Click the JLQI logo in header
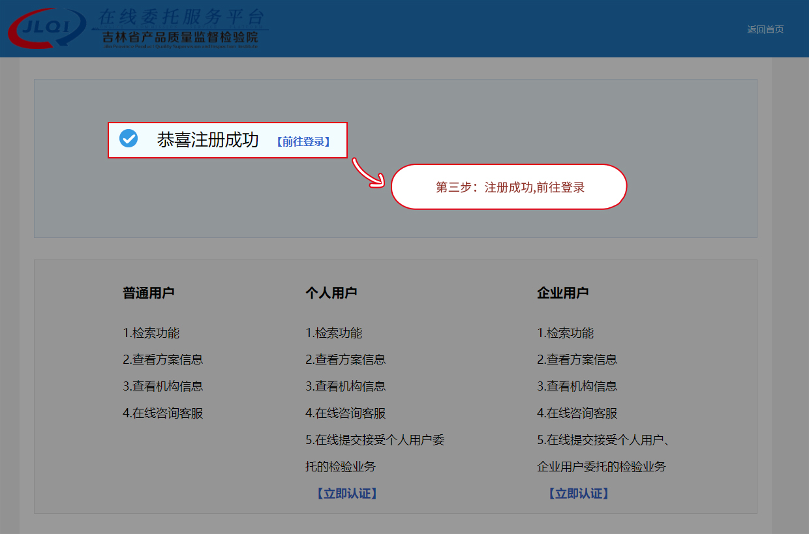The image size is (809, 534). (46, 29)
